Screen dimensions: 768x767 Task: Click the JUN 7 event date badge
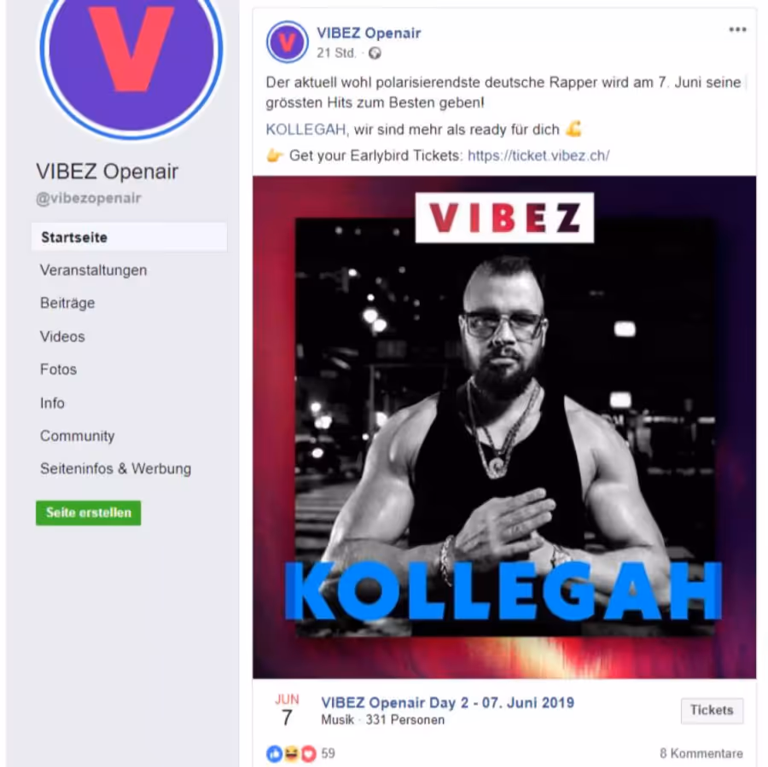[x=287, y=710]
